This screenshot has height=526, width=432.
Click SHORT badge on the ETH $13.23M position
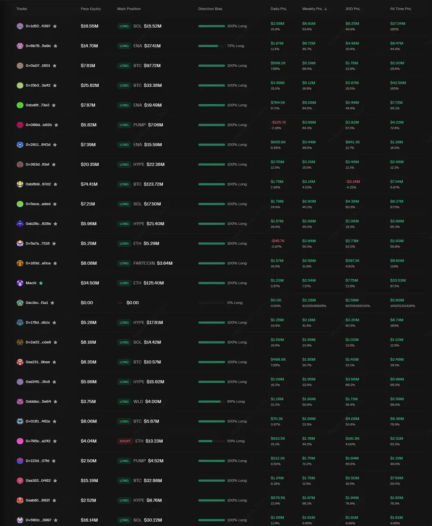click(125, 441)
